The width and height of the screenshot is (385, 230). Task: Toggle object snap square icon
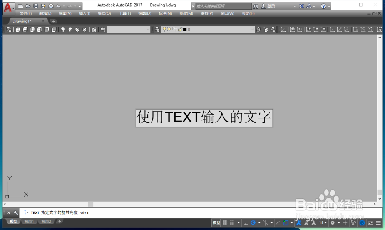[x=286, y=223]
